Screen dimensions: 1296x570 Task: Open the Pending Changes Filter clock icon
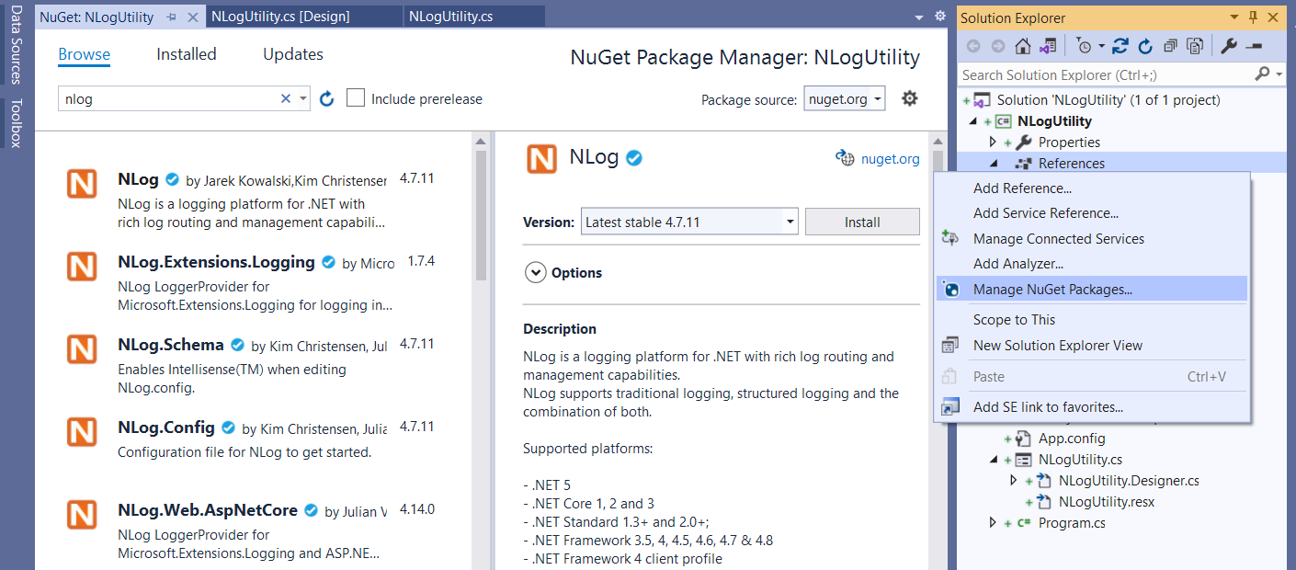[1085, 46]
